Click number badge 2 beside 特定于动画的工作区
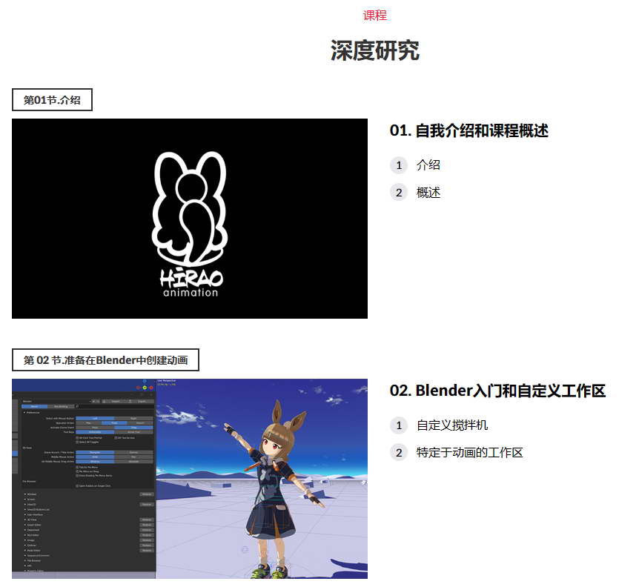 pos(399,453)
